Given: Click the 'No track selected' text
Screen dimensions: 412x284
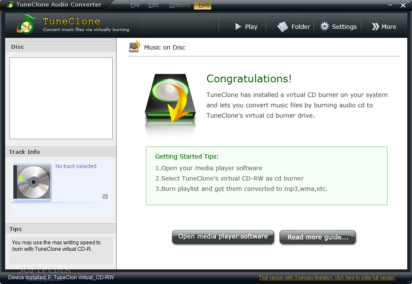Looking at the screenshot, I should click(x=76, y=166).
